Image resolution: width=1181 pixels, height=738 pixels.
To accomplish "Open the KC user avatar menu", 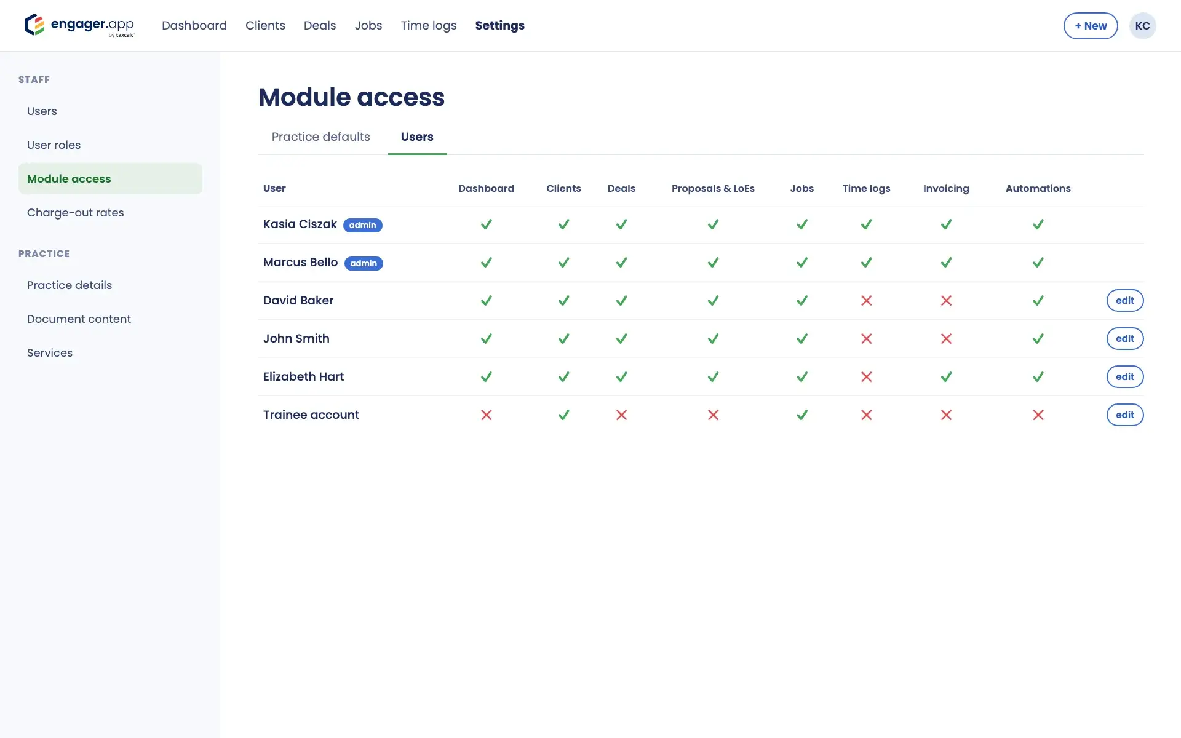I will click(x=1142, y=26).
